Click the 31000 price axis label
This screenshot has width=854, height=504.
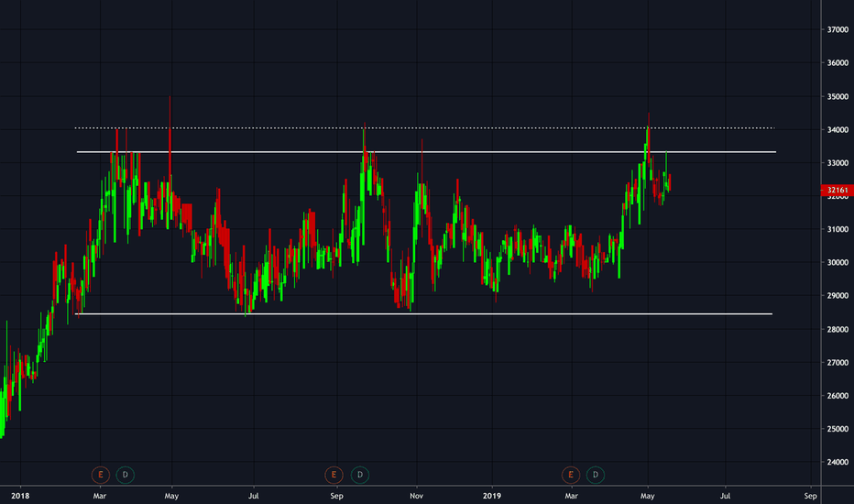[x=838, y=229]
